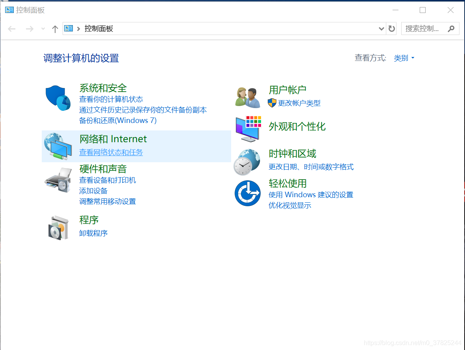Click 查看设备和打印机 link
The height and width of the screenshot is (350, 465).
coord(107,180)
